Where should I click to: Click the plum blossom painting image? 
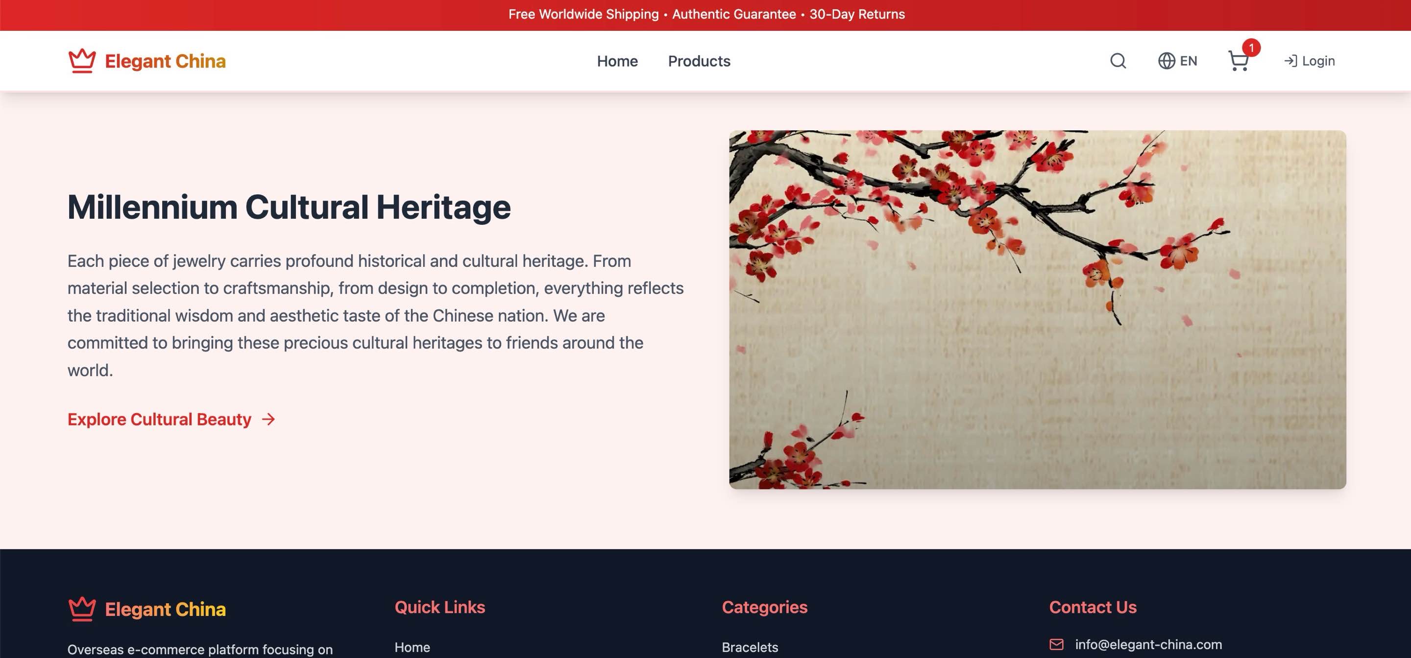tap(1038, 309)
